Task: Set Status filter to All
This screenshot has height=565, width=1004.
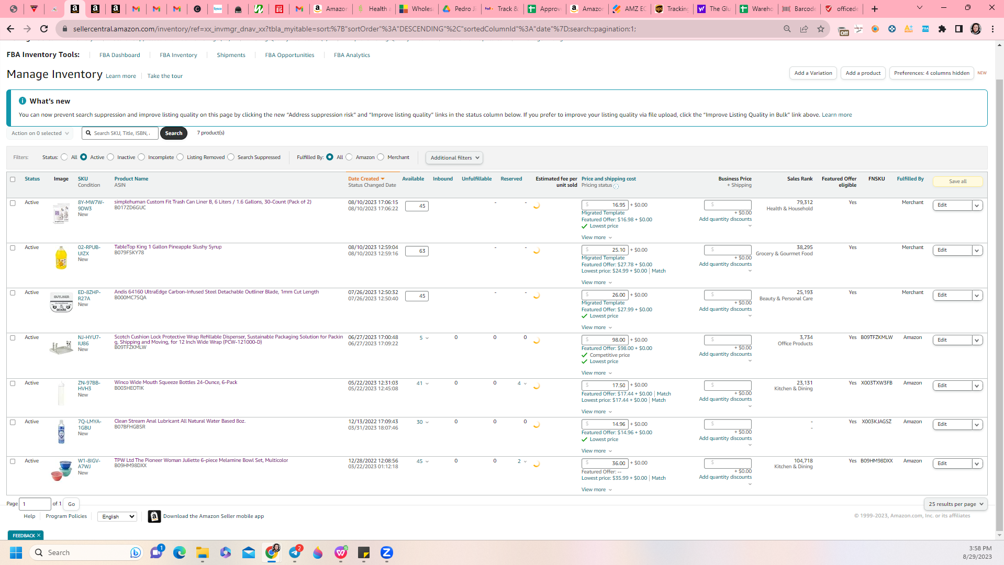Action: (x=64, y=157)
